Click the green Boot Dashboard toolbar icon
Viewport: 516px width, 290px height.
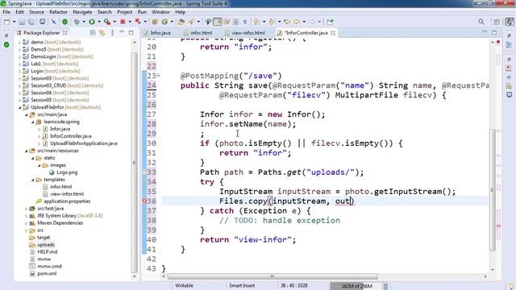tap(64, 22)
